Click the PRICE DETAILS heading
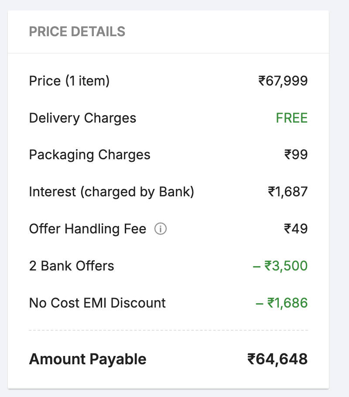This screenshot has height=397, width=349. point(77,32)
